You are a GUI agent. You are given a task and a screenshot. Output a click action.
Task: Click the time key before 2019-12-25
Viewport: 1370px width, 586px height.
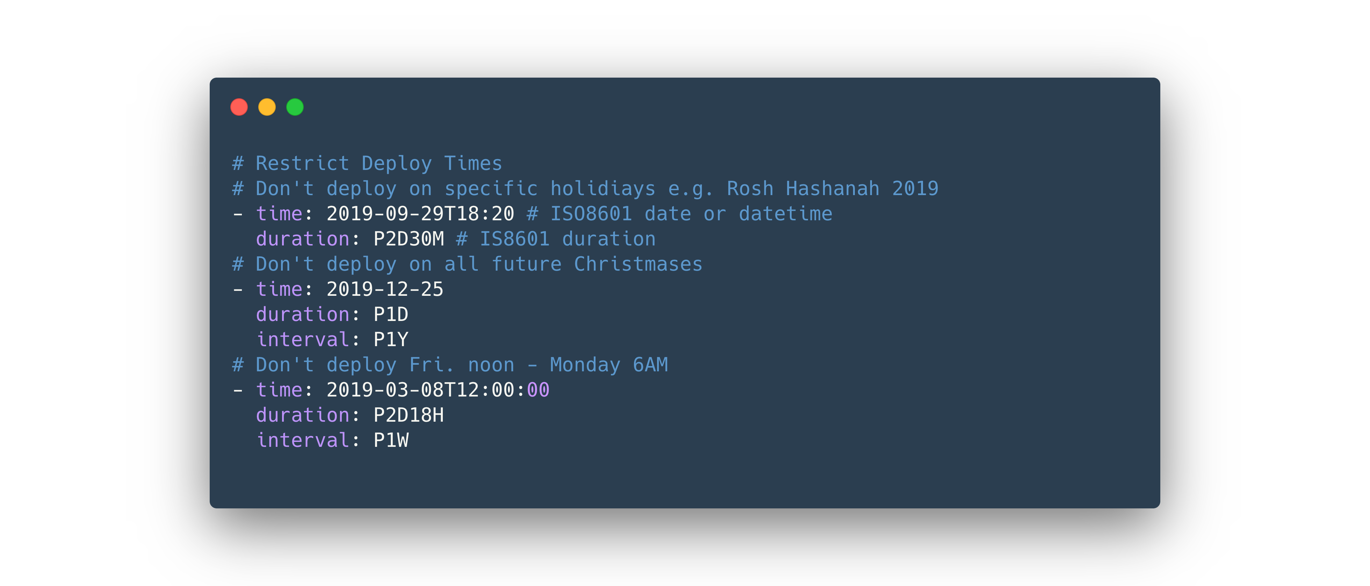pyautogui.click(x=279, y=290)
